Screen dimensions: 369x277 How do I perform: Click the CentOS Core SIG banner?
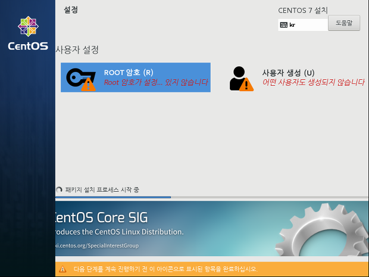coord(212,228)
